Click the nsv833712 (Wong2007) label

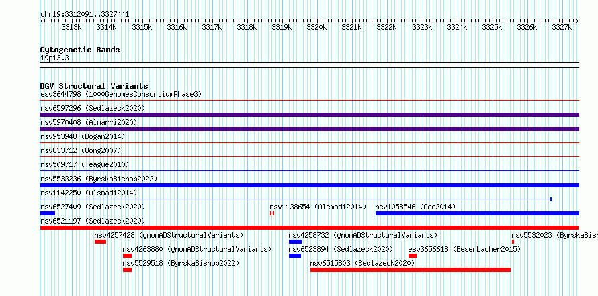pyautogui.click(x=81, y=150)
